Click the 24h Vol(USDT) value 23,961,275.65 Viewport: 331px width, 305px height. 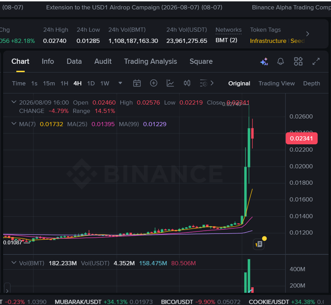tap(187, 41)
